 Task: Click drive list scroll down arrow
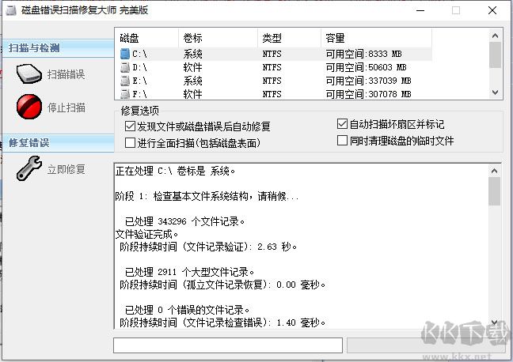pyautogui.click(x=496, y=92)
